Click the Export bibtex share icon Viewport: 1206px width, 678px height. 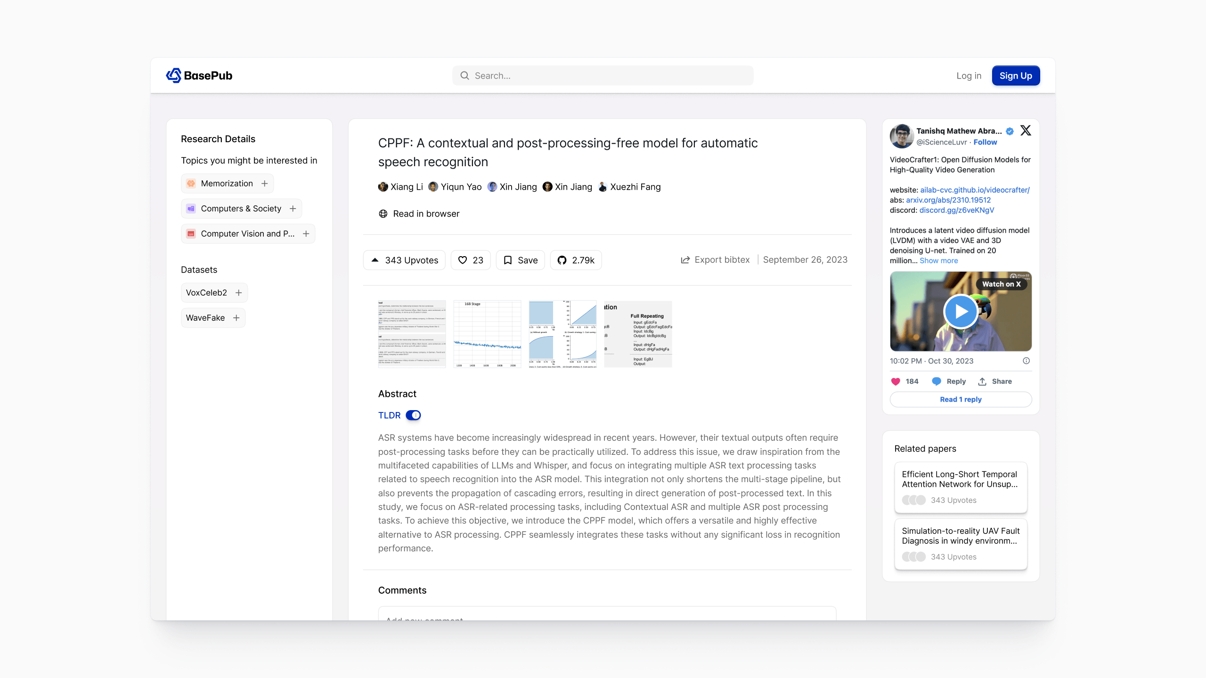[685, 260]
